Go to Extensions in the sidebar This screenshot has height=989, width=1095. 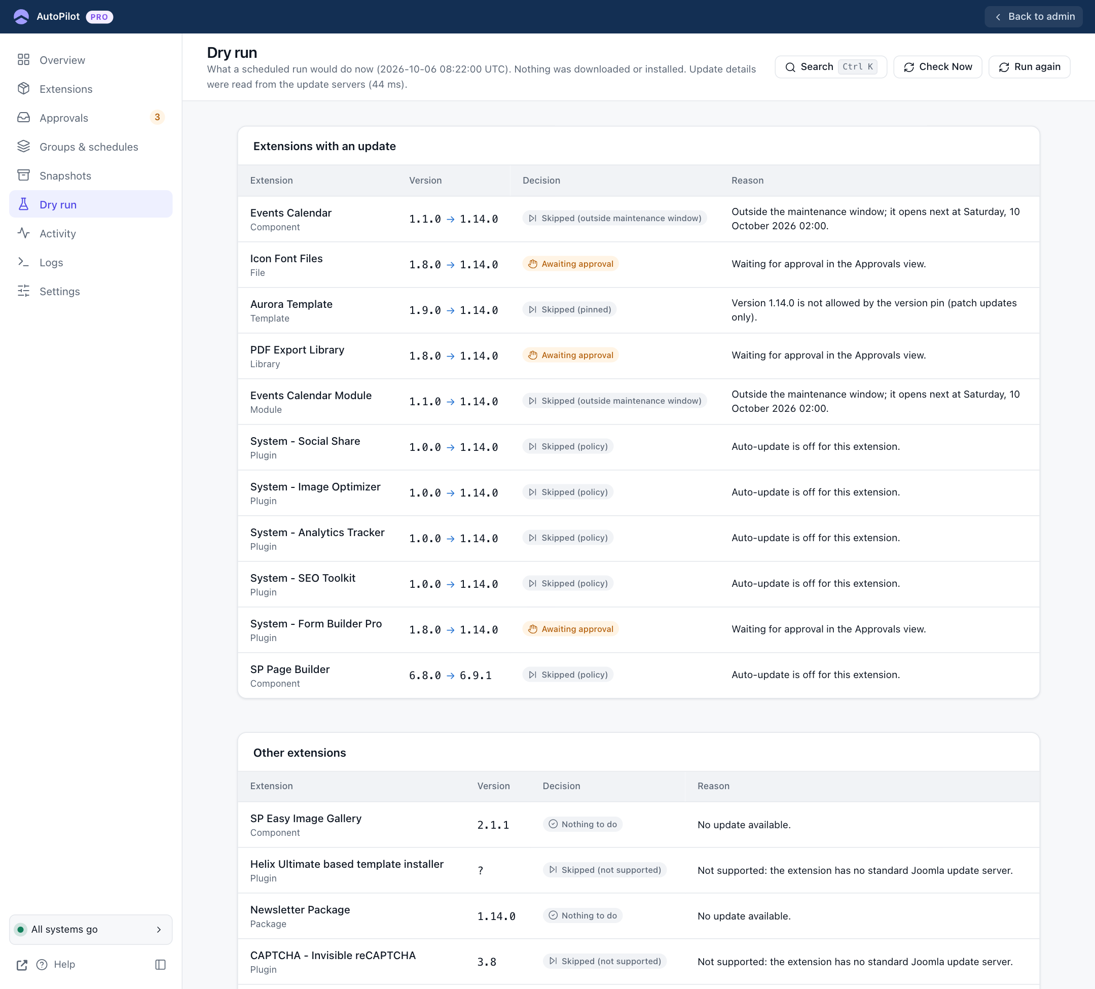point(91,89)
